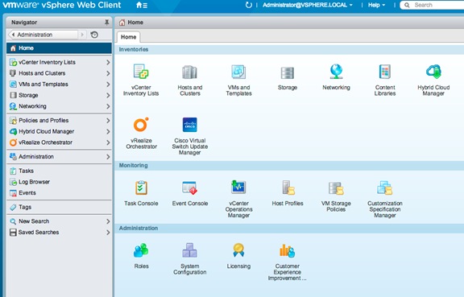The height and width of the screenshot is (297, 464).
Task: Open the Cisco Virtual Switch Update Manager icon
Action: click(x=189, y=125)
